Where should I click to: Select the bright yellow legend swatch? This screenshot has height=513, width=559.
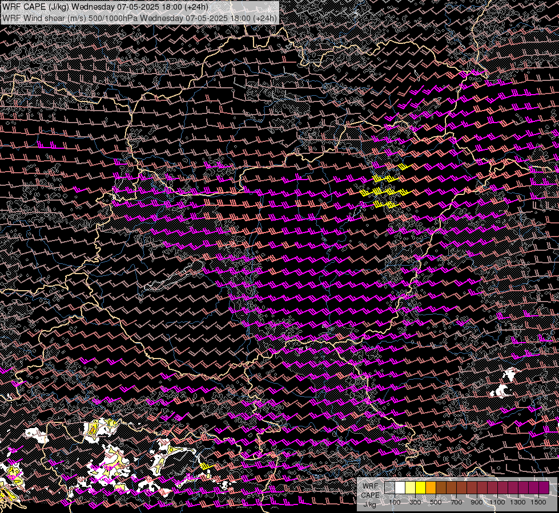421,487
